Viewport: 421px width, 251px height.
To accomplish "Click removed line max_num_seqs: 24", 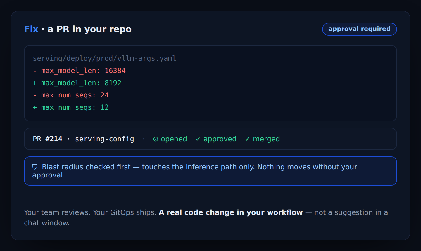I will [x=71, y=95].
